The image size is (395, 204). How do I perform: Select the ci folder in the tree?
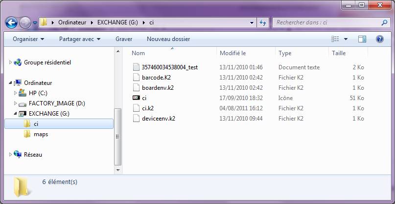pos(59,124)
